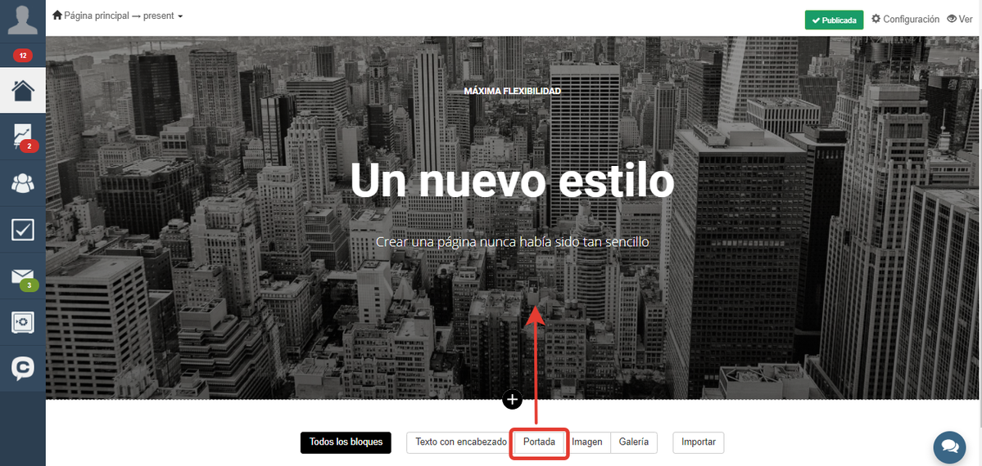
Task: Select the Galería block type
Action: (634, 441)
